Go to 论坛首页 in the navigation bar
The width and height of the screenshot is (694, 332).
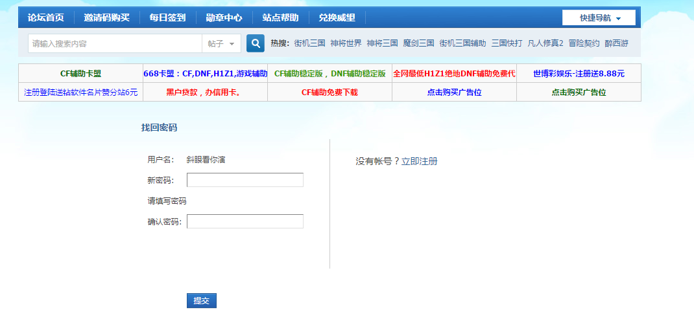[x=46, y=17]
